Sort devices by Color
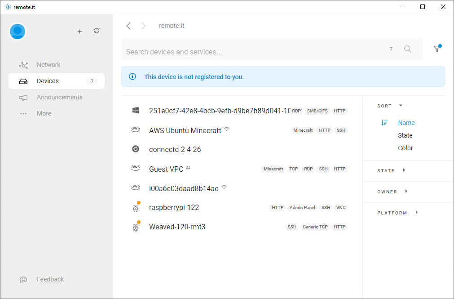The height and width of the screenshot is (299, 454). [406, 148]
